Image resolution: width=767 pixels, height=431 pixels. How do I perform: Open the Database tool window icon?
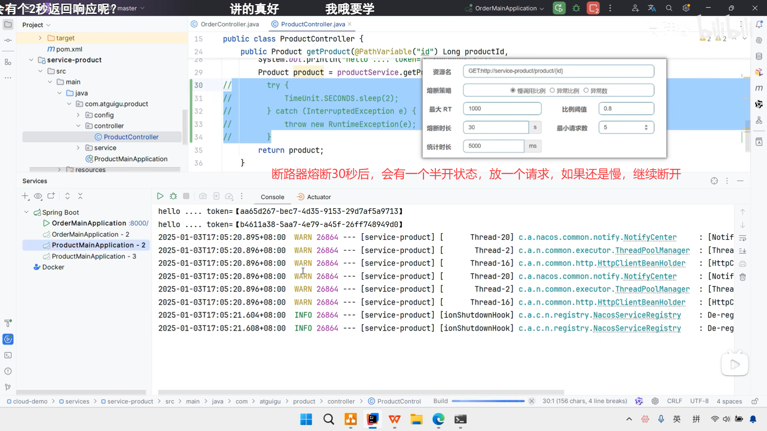click(x=759, y=56)
